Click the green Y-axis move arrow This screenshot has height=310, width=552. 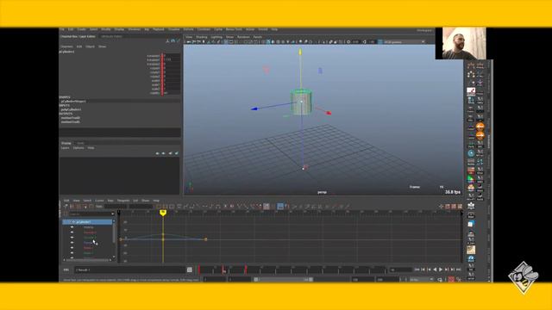tap(300, 52)
